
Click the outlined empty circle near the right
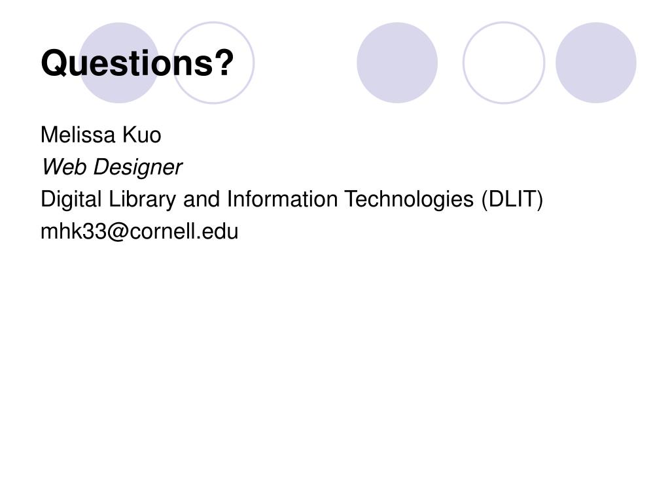504,63
